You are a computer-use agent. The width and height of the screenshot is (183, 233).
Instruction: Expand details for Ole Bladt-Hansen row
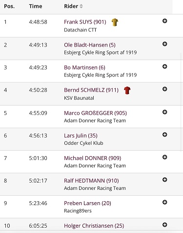pyautogui.click(x=164, y=44)
